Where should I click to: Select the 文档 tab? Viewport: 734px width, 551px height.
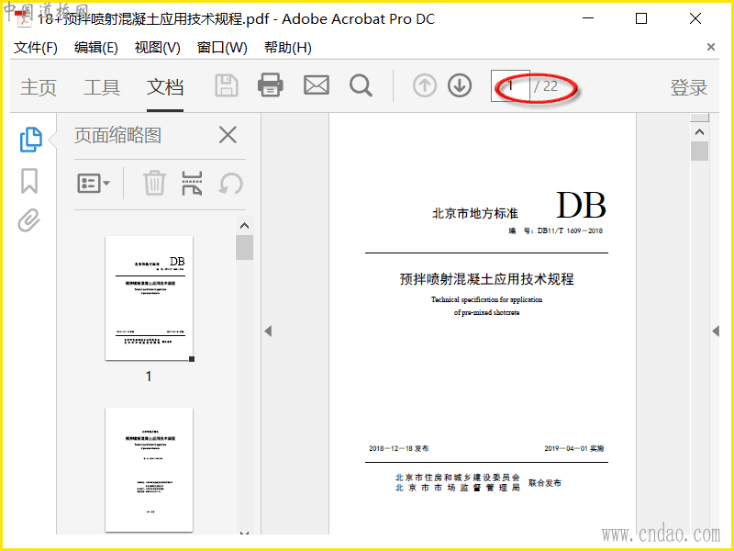coord(165,87)
